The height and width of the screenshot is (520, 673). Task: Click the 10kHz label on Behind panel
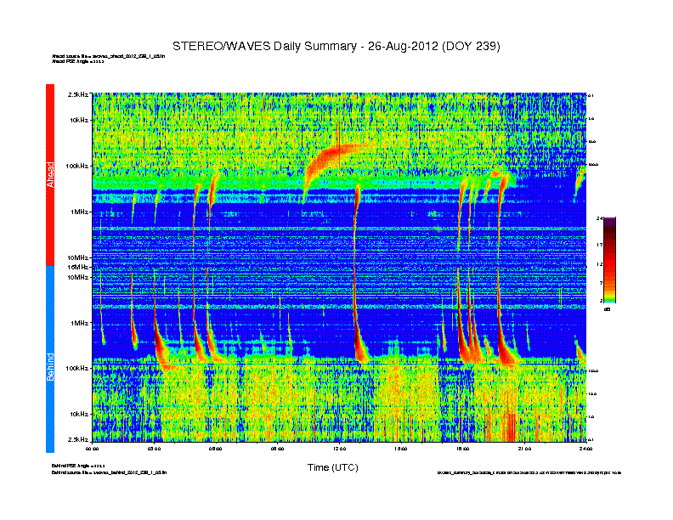78,414
